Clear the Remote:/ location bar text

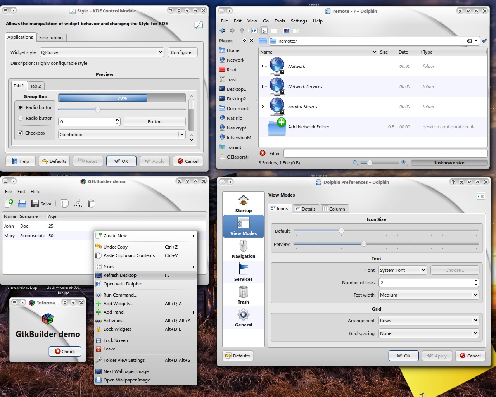click(x=469, y=41)
